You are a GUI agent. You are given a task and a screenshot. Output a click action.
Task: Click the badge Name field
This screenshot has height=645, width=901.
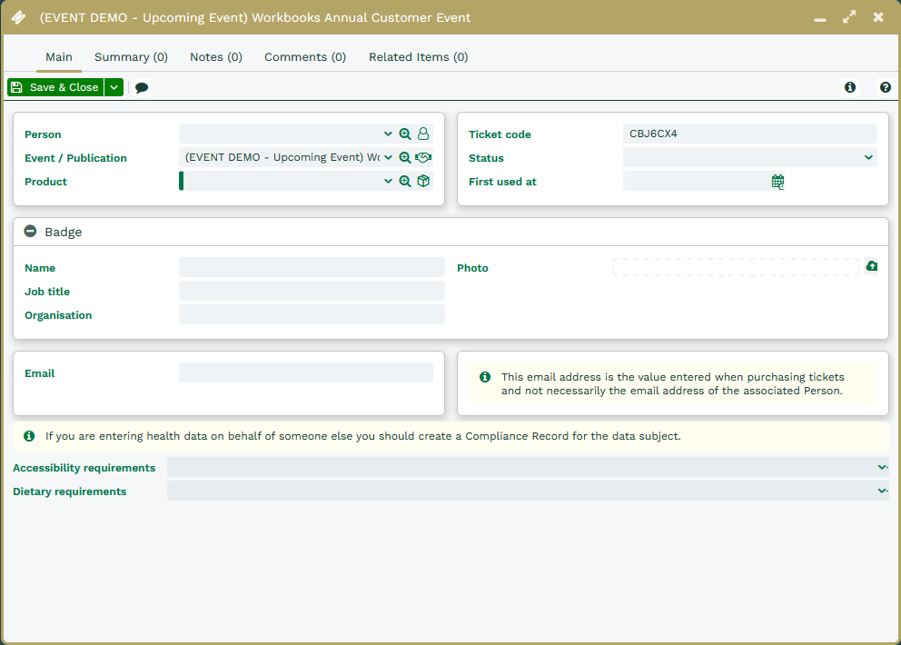(312, 267)
